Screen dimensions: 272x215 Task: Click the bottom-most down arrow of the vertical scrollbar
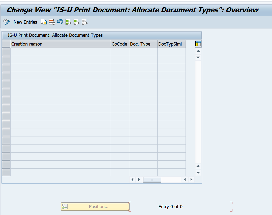click(198, 172)
